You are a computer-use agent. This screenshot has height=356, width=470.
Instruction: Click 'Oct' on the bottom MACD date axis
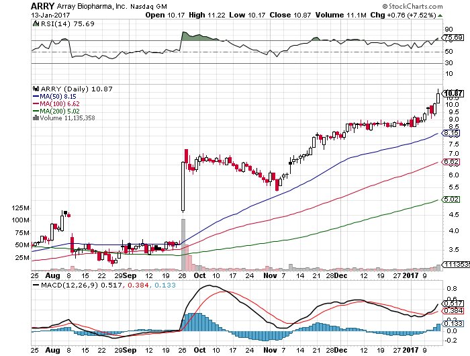[199, 350]
